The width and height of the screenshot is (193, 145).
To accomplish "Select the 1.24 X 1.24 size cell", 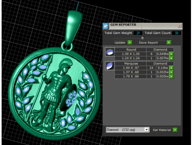I will tap(131, 58).
